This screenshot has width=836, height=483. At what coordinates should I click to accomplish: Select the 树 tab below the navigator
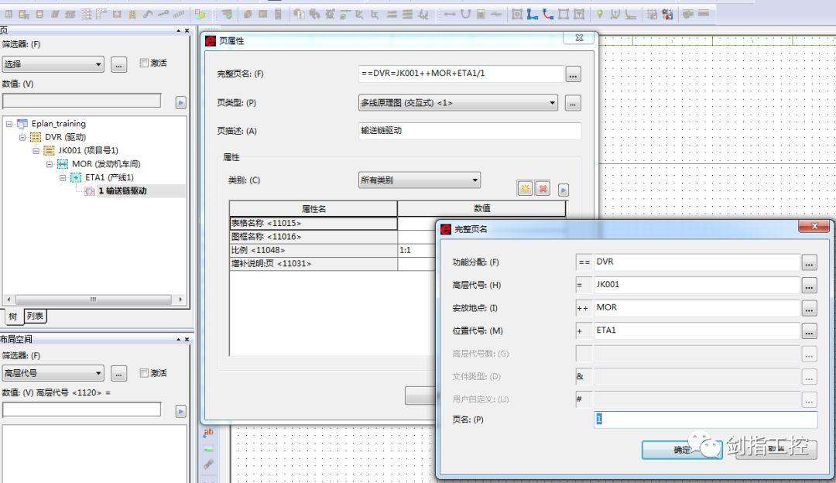[14, 316]
